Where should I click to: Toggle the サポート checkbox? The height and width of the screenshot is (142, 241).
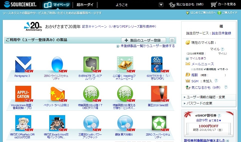point(219,69)
